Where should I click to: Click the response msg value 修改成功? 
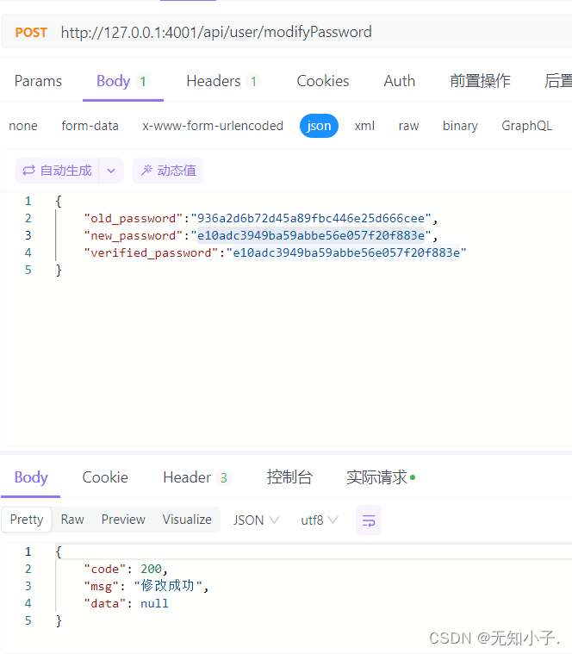coord(168,586)
